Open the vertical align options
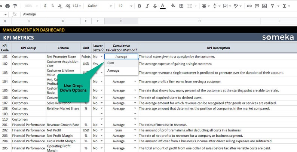 pos(217,6)
